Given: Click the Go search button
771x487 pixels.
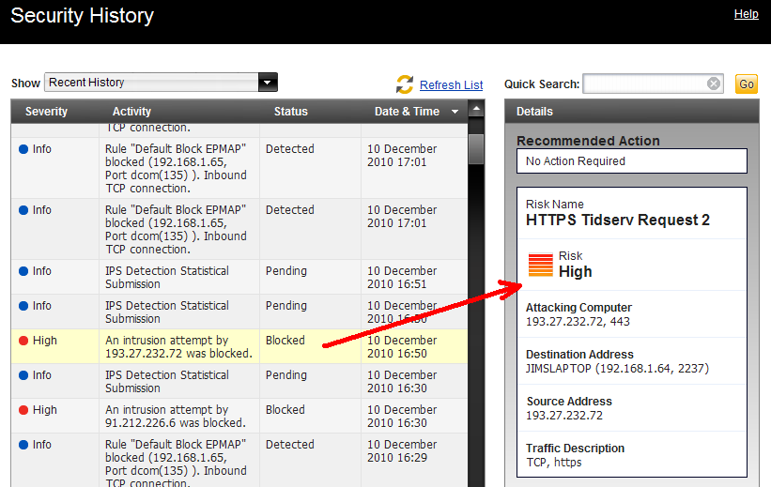Looking at the screenshot, I should coord(746,84).
